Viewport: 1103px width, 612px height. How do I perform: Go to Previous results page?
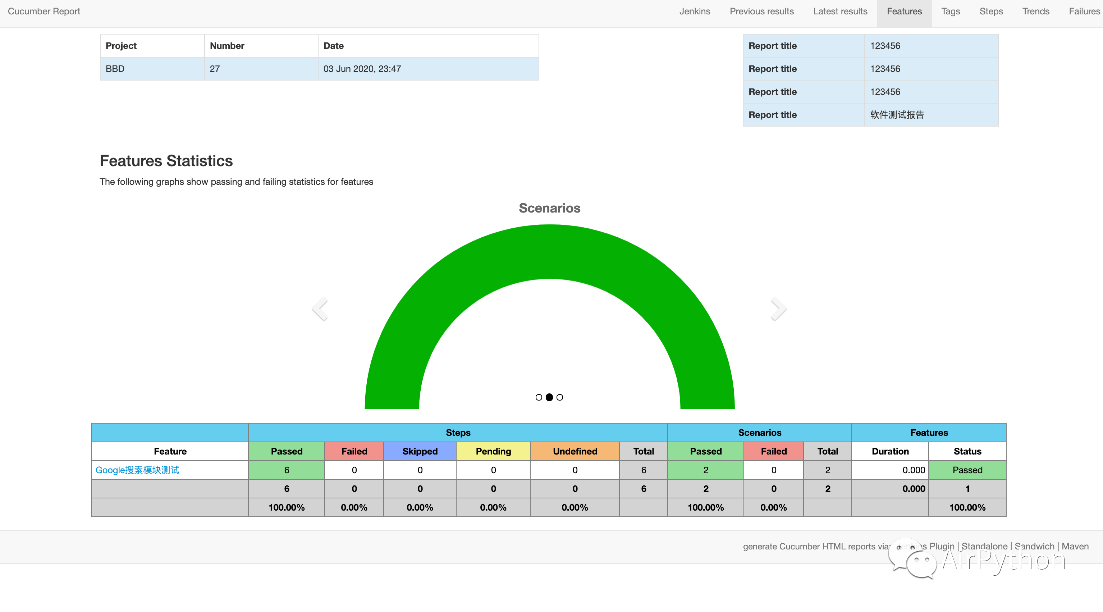761,12
